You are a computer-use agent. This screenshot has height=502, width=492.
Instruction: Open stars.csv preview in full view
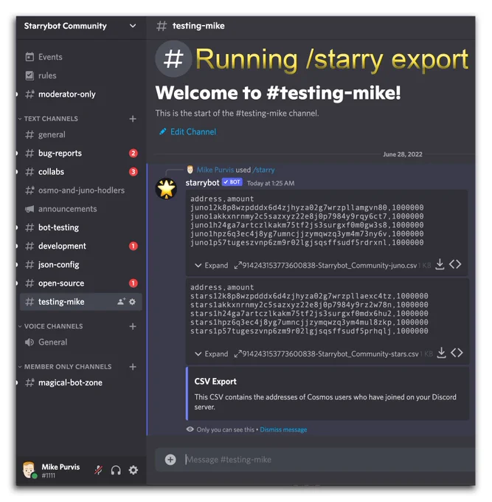(x=238, y=354)
